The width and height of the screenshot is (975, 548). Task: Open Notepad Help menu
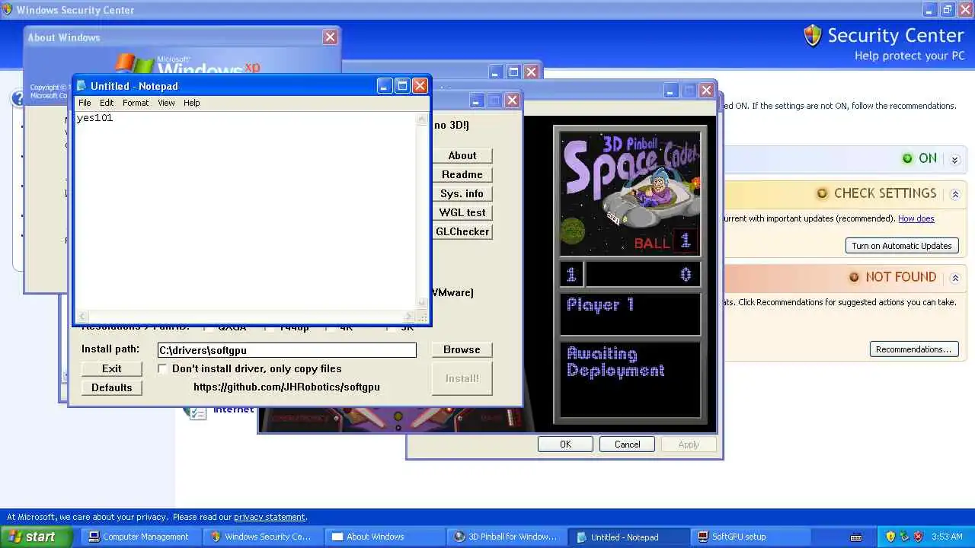(191, 103)
